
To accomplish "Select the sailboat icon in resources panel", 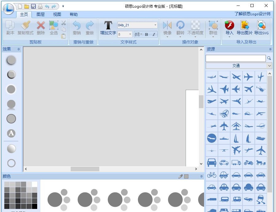I will tap(236, 138).
